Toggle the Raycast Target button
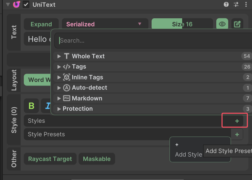 coord(50,159)
